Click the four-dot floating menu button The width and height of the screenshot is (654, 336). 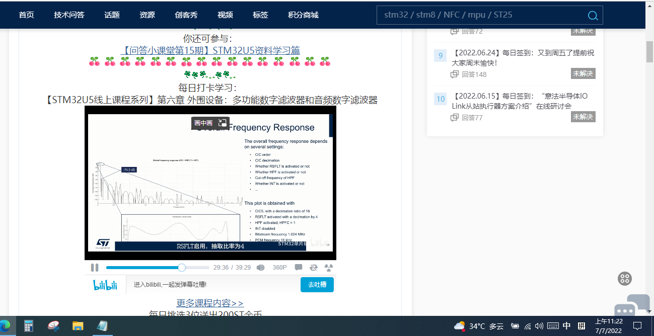tap(625, 279)
